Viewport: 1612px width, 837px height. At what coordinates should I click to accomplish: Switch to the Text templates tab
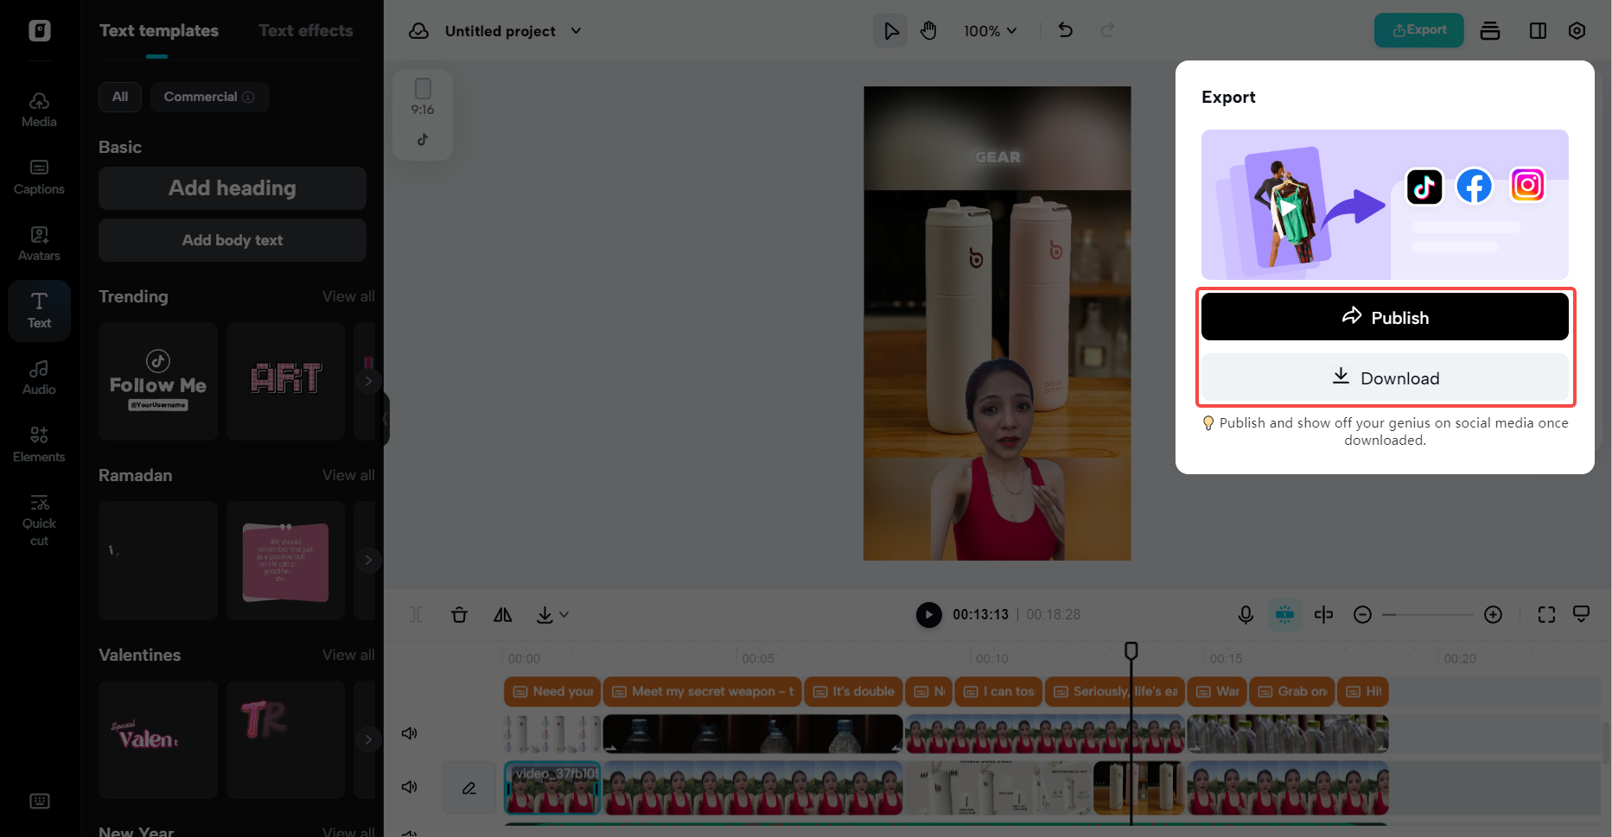(x=158, y=29)
